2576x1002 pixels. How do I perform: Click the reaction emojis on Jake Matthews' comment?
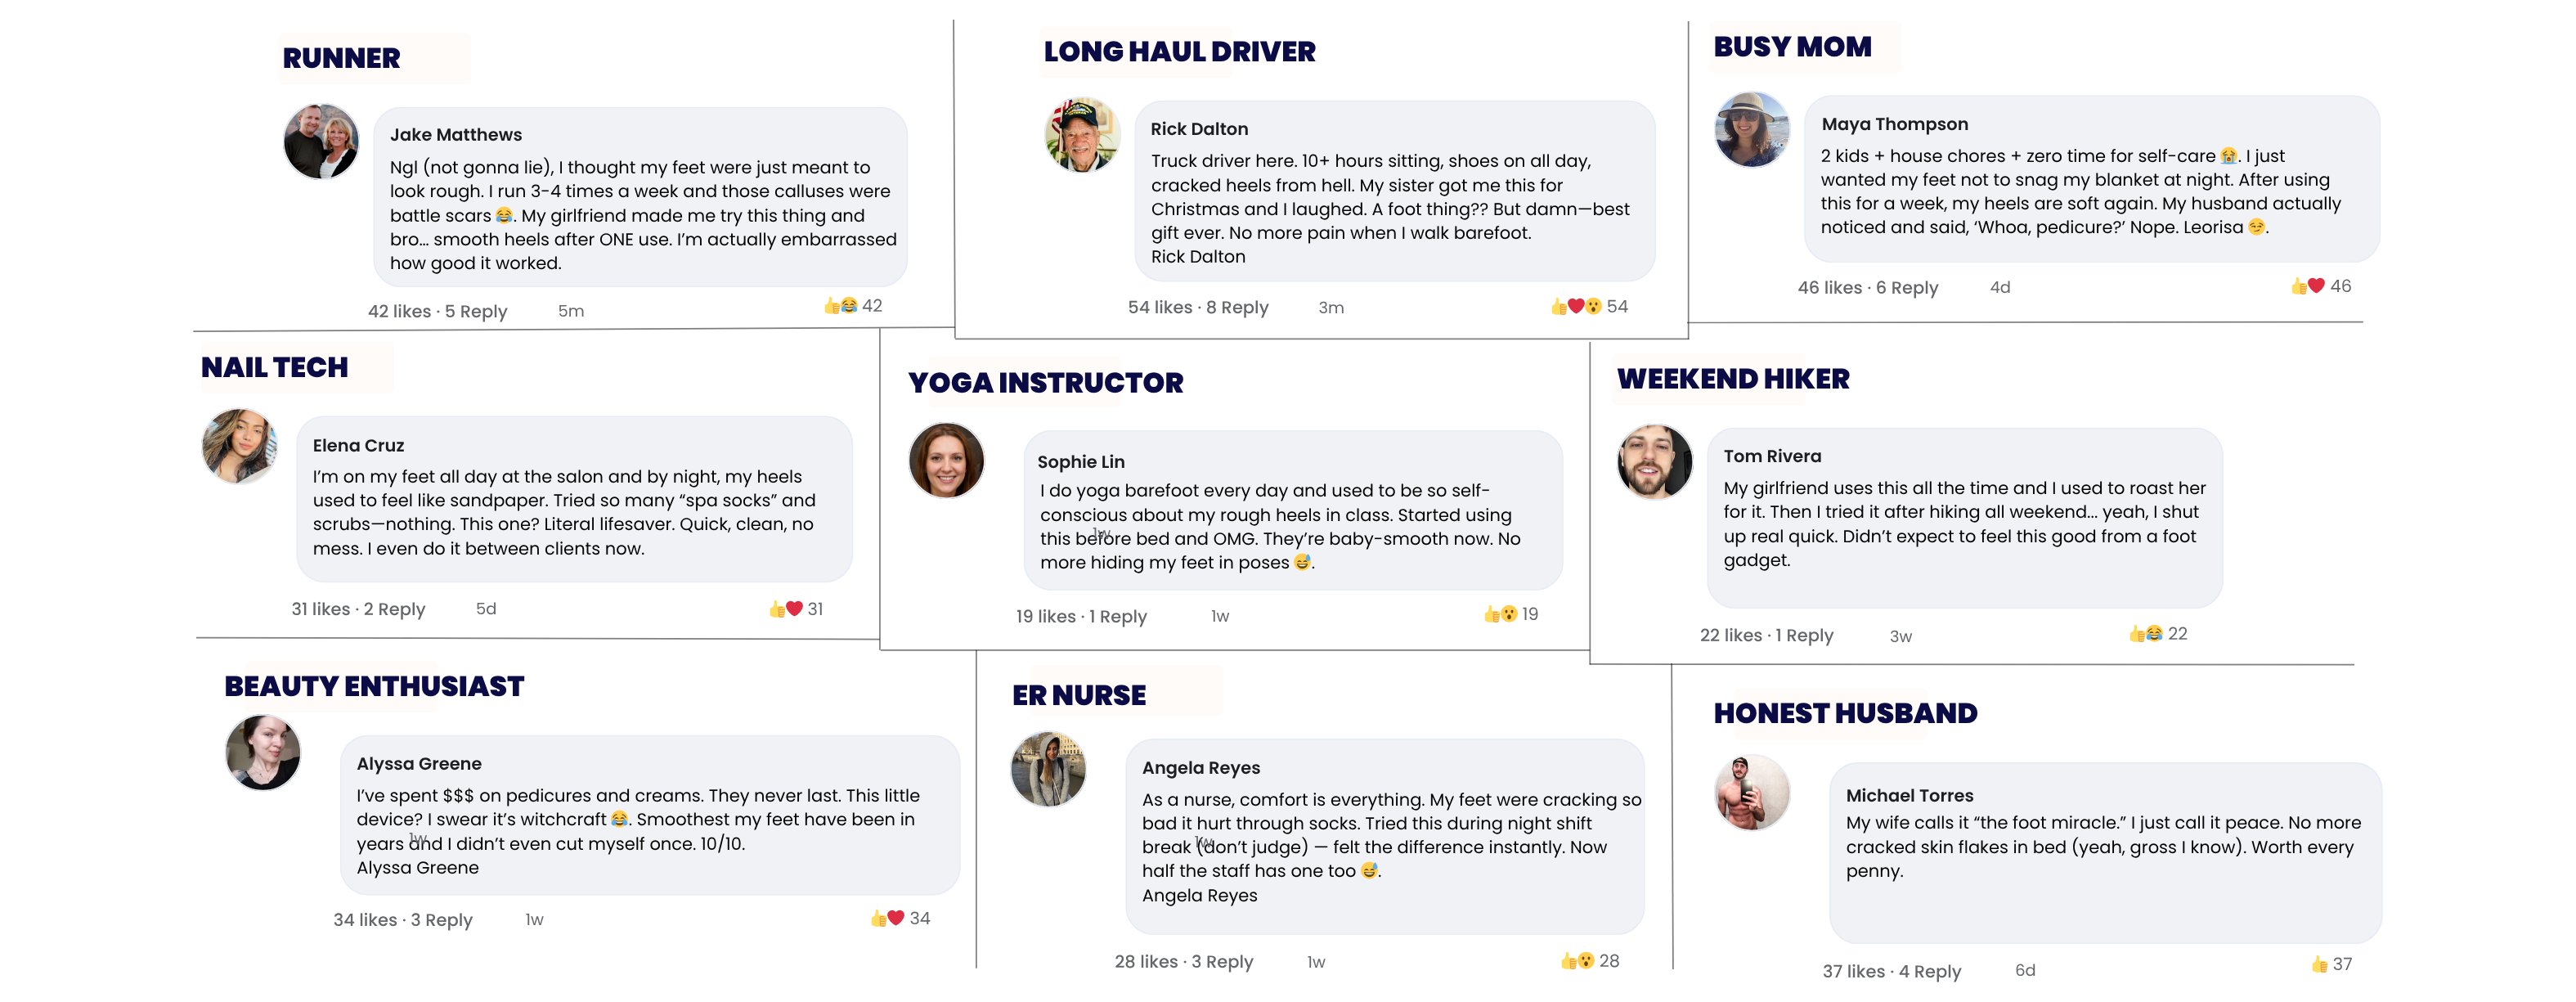[840, 306]
